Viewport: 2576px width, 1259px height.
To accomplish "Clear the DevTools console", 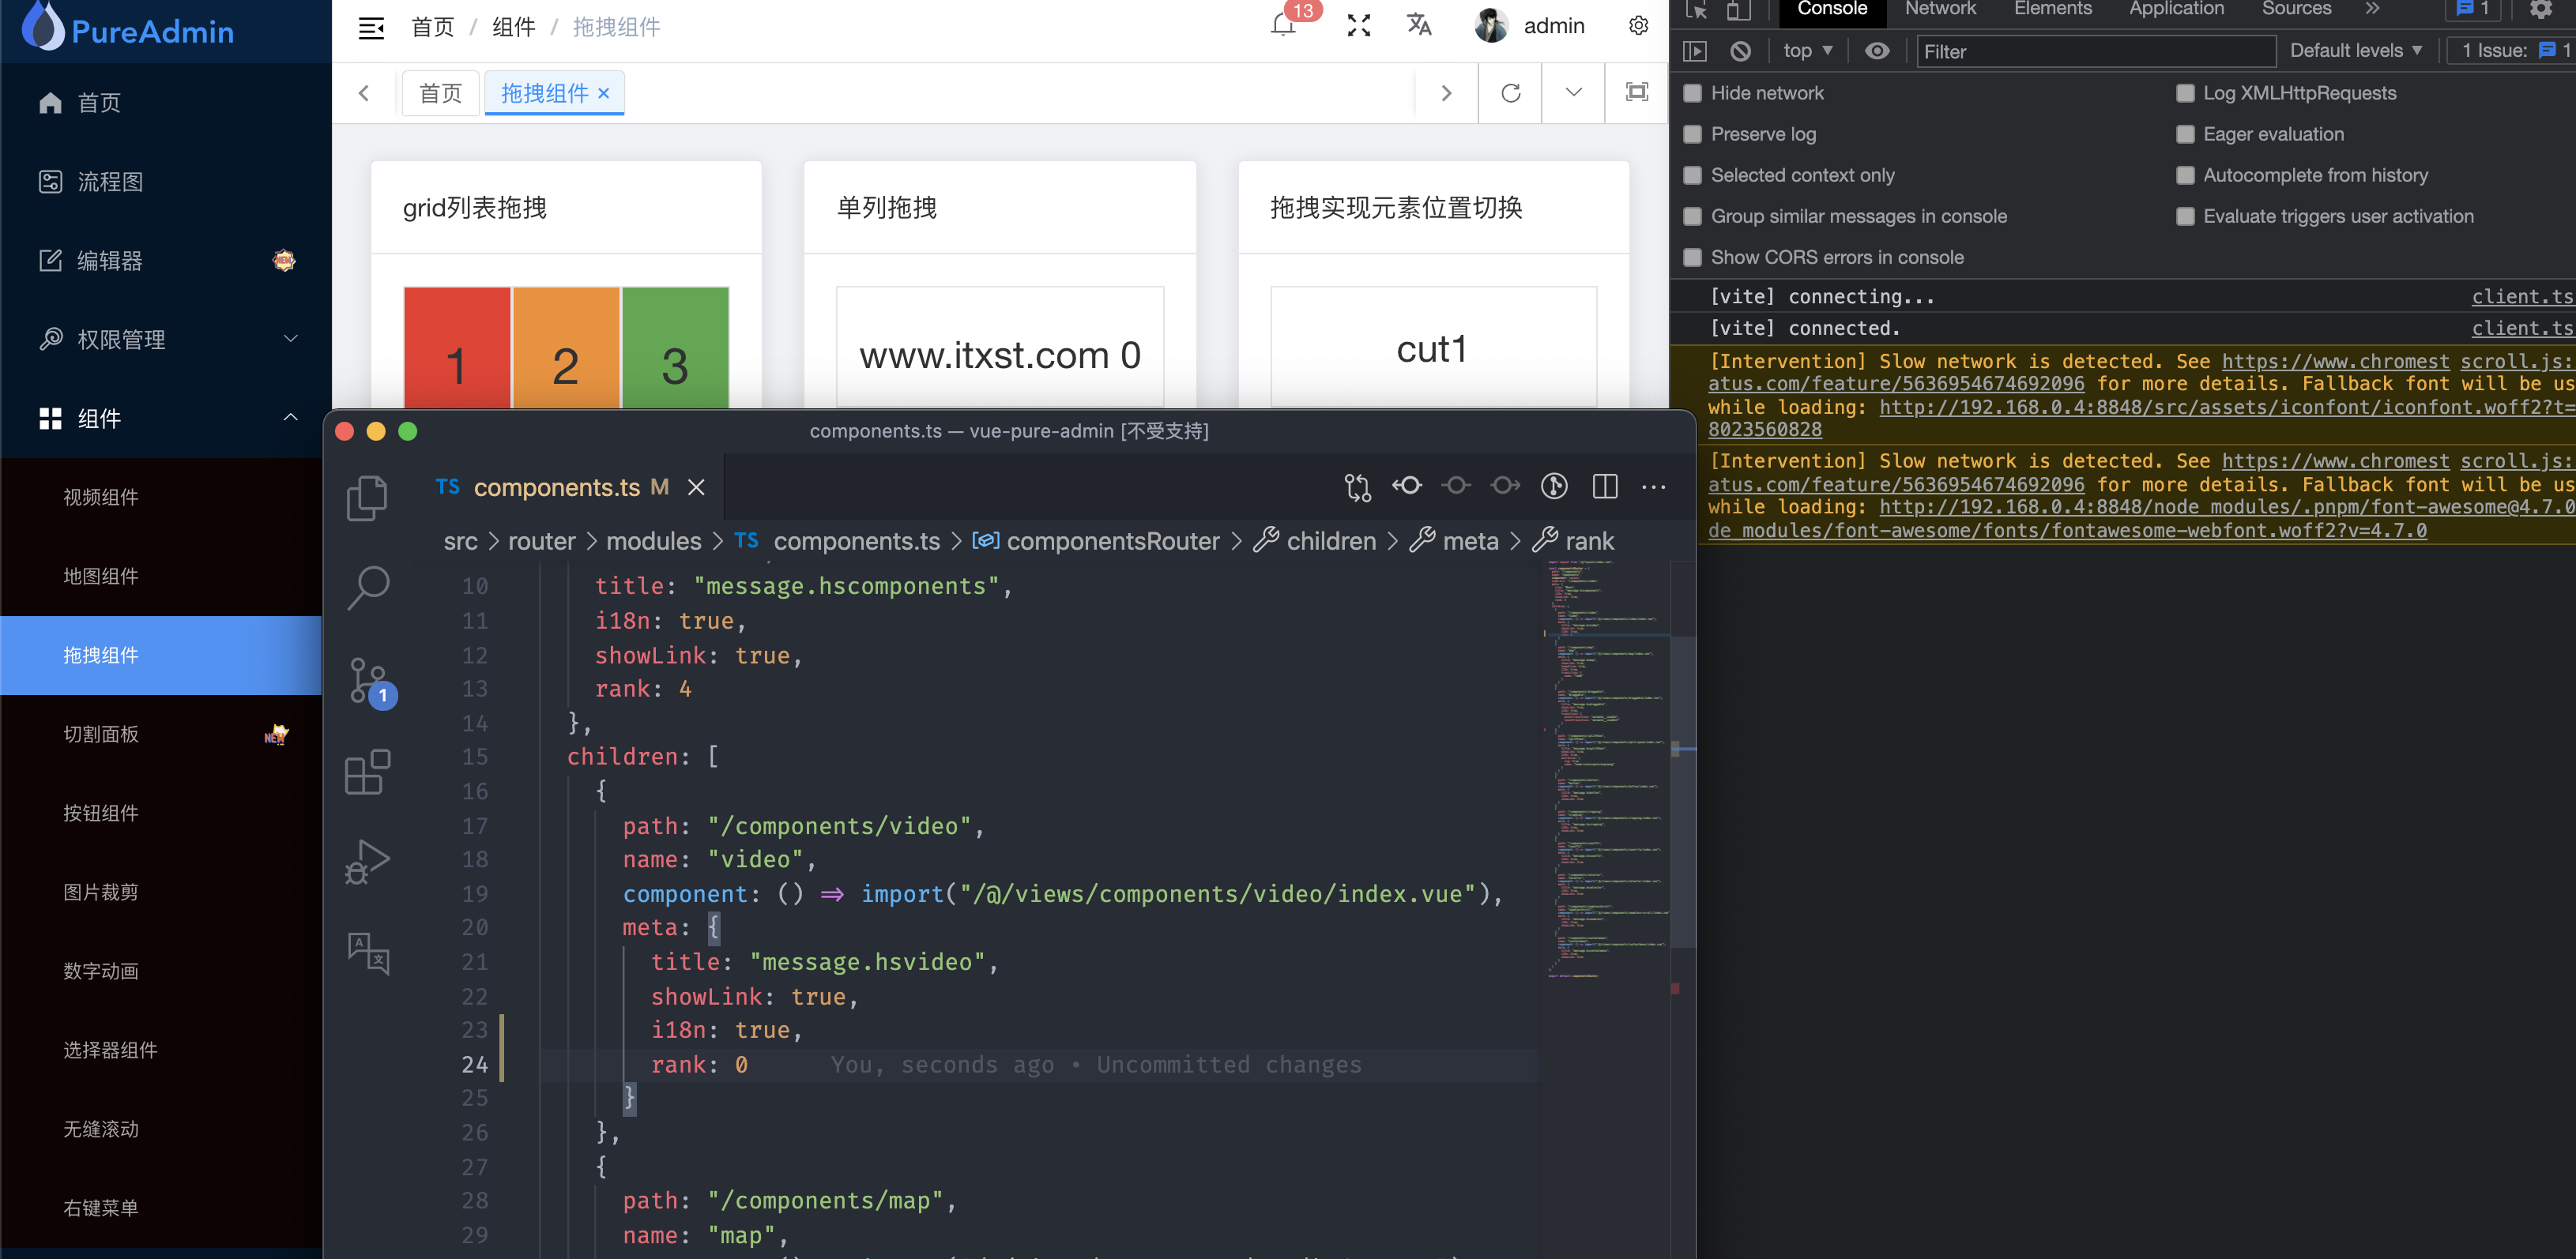I will [1741, 51].
